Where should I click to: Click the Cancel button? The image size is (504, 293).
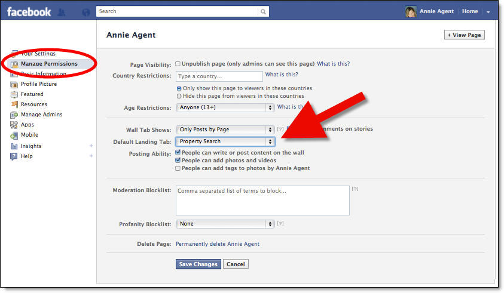tap(236, 264)
